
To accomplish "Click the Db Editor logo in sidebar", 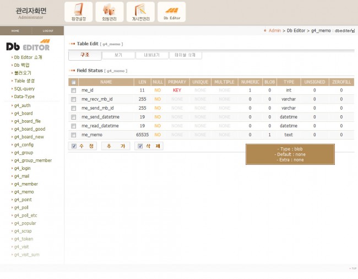I will click(28, 45).
